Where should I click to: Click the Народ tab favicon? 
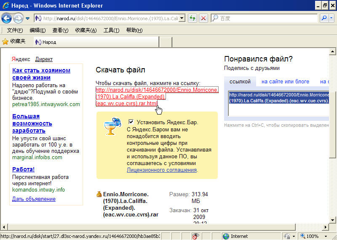tap(38, 42)
